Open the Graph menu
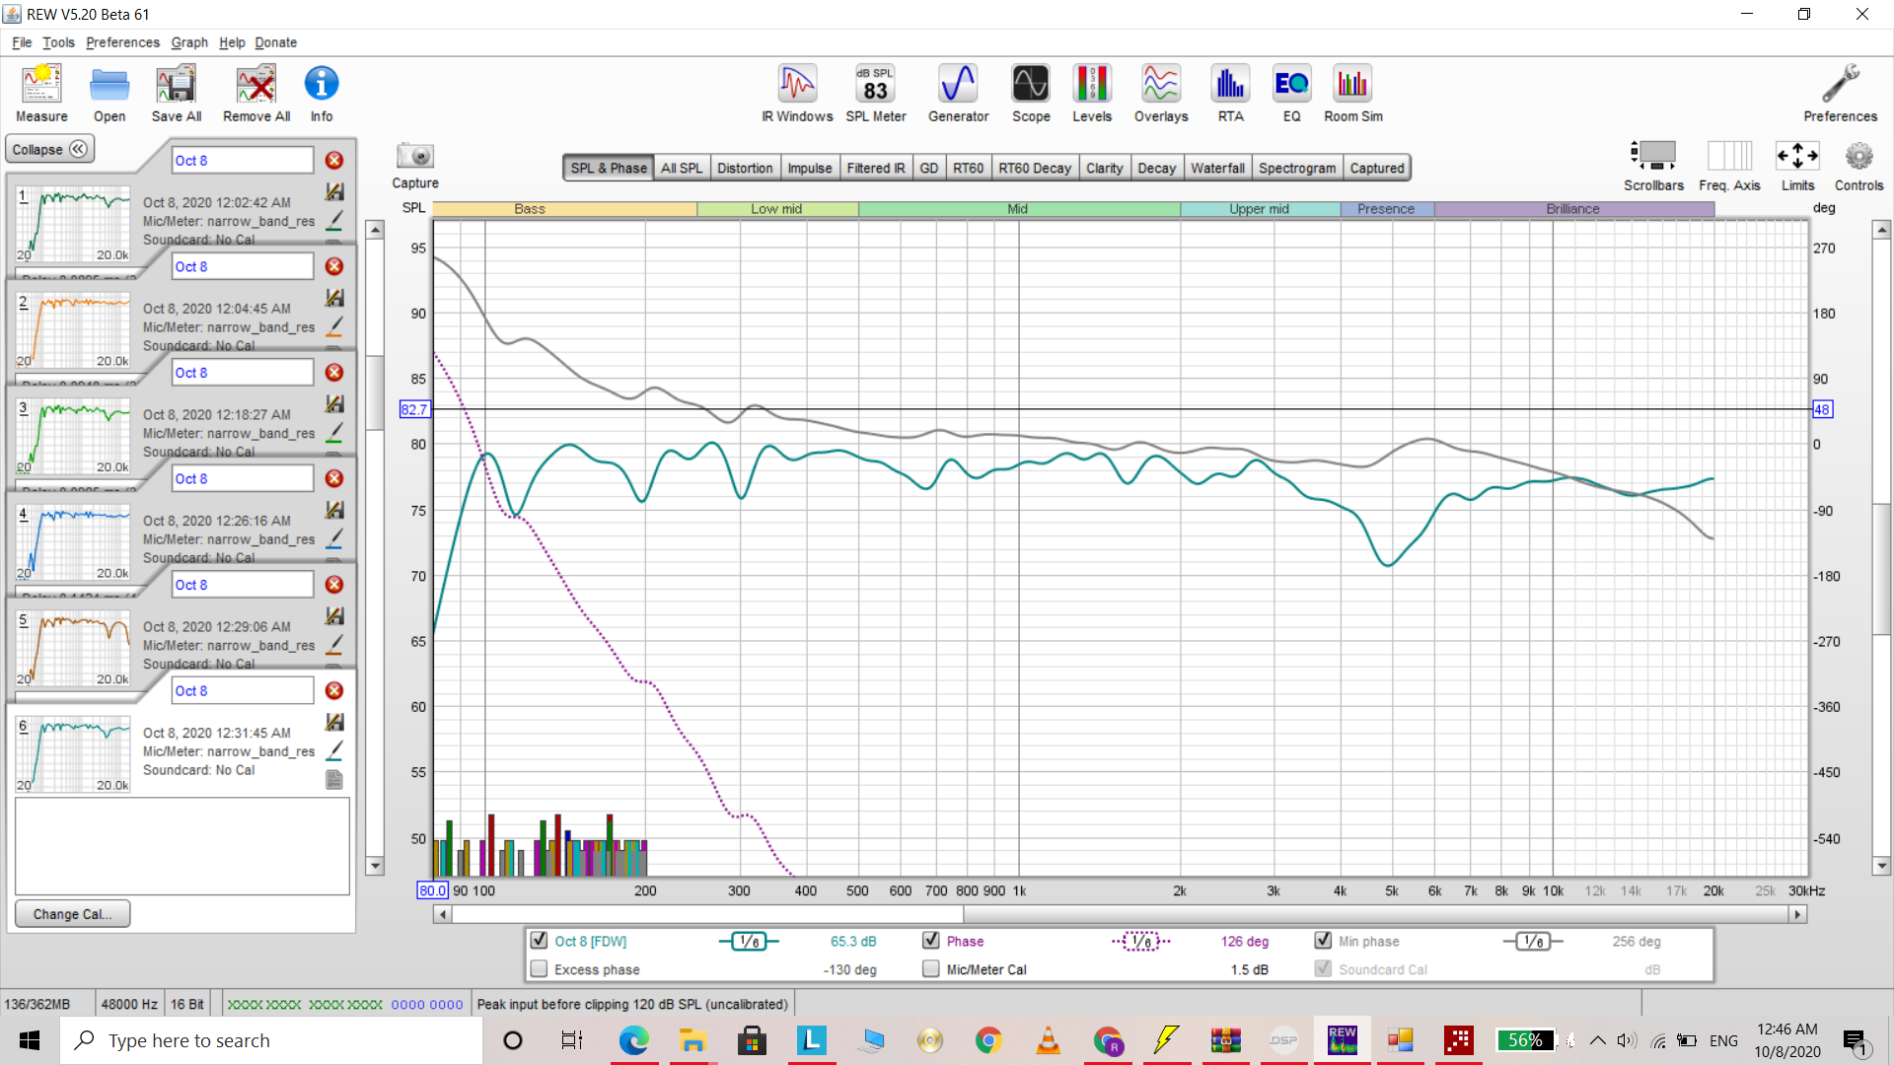This screenshot has width=1894, height=1065. click(x=189, y=42)
